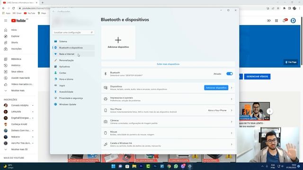Click the Impressoras e scanners printer icon
This screenshot has height=170, width=303.
click(106, 99)
